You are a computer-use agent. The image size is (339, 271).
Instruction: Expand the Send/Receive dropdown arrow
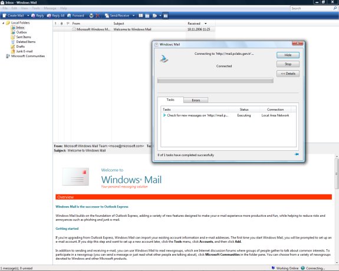pos(133,15)
